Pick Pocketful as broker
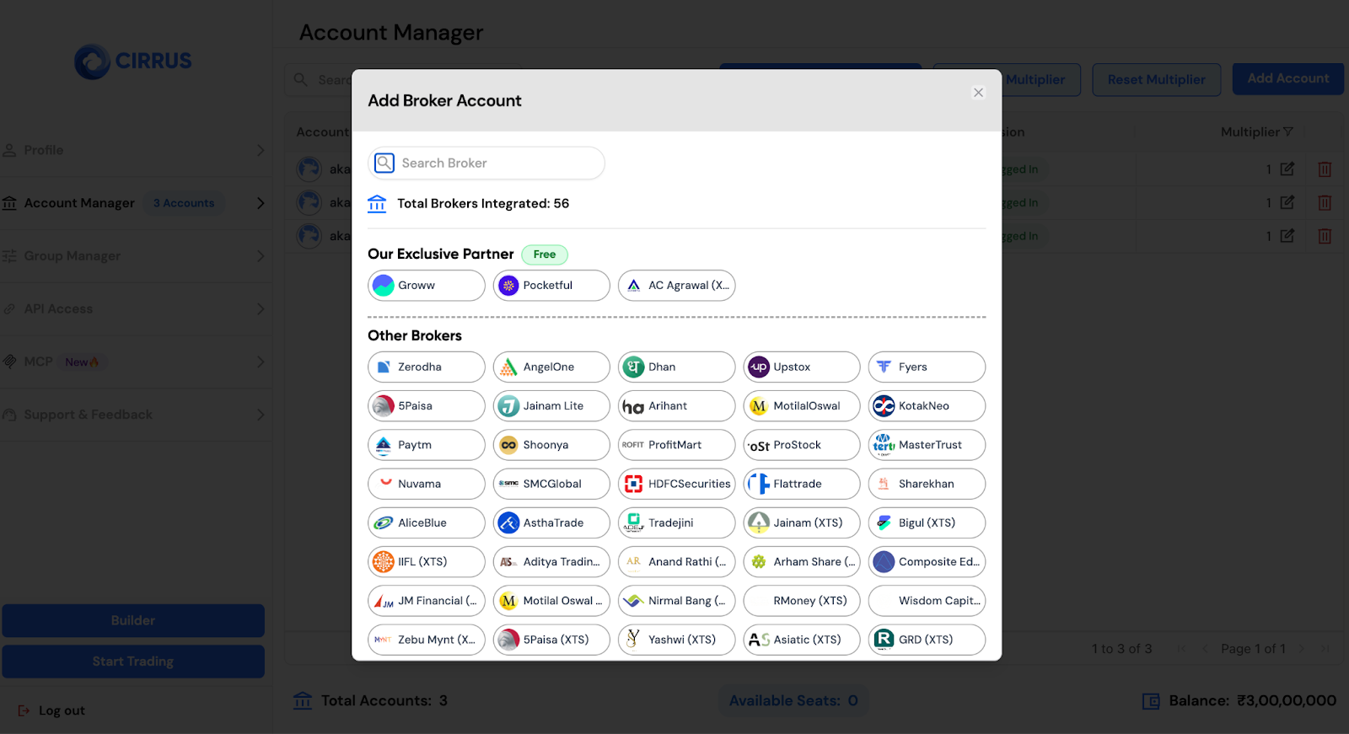 (551, 285)
